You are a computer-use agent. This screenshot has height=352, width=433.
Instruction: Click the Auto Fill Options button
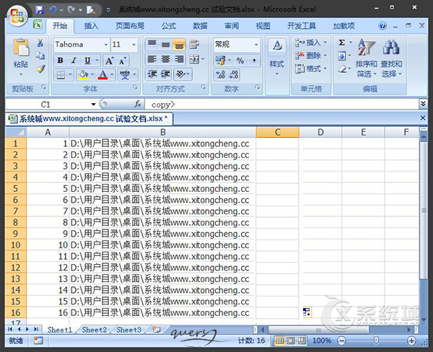pyautogui.click(x=307, y=312)
